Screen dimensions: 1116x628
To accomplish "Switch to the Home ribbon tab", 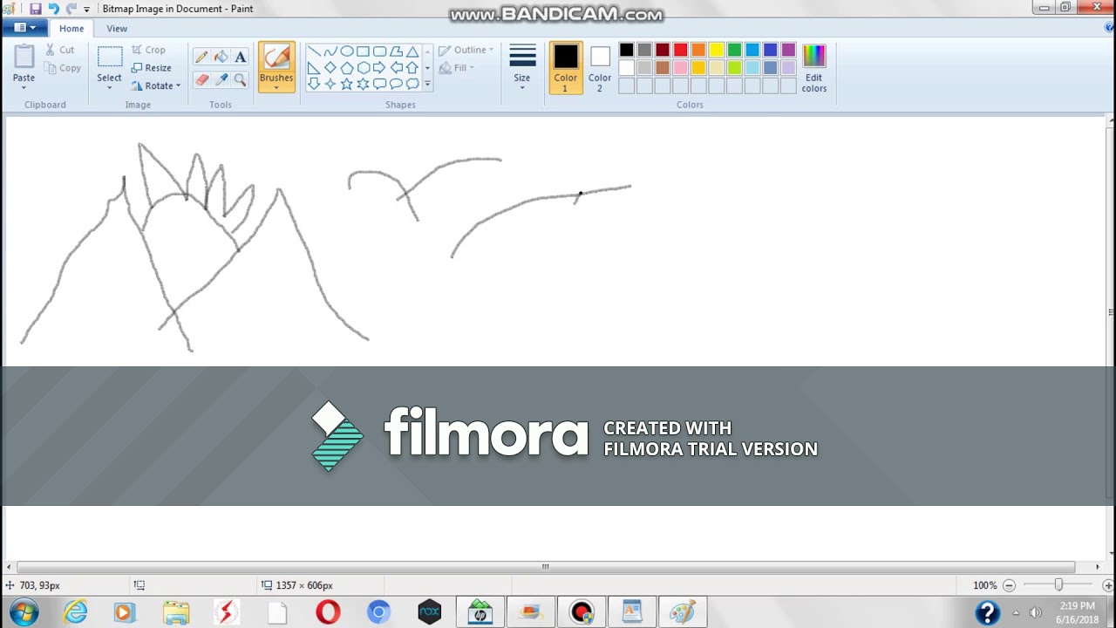I will tap(71, 28).
